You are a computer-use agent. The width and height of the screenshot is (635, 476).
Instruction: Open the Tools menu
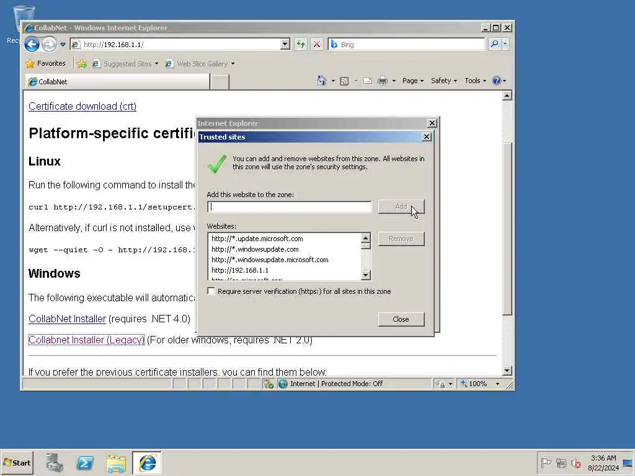pyautogui.click(x=475, y=81)
